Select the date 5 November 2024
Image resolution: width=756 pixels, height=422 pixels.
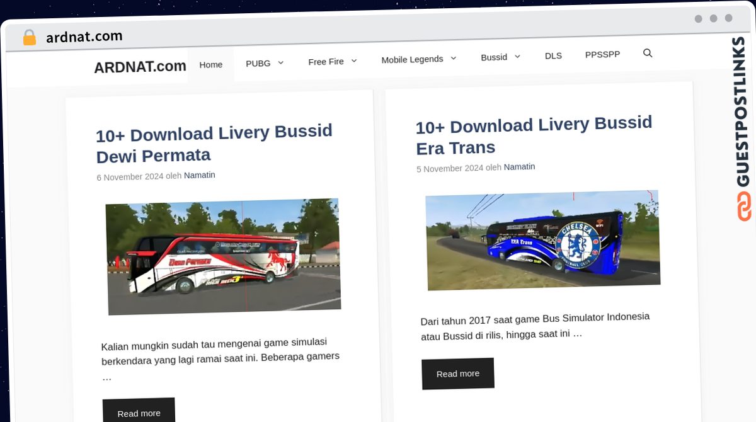[x=450, y=168]
